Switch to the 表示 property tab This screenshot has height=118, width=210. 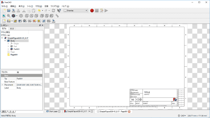tap(4, 112)
